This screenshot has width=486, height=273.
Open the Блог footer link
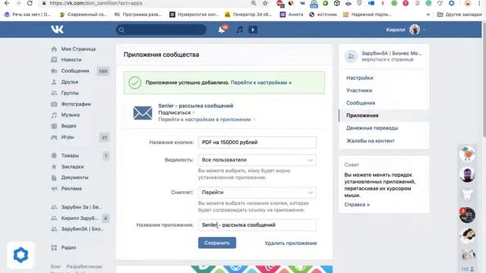(x=55, y=266)
